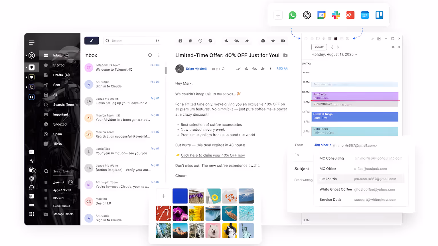
Task: Open the ChatGPT icon in the left sidebar
Action: [32, 179]
